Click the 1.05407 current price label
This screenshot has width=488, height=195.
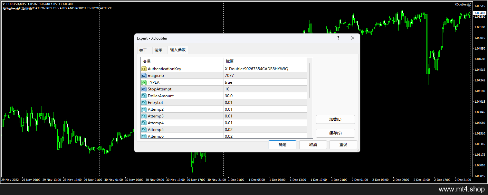[x=480, y=13]
